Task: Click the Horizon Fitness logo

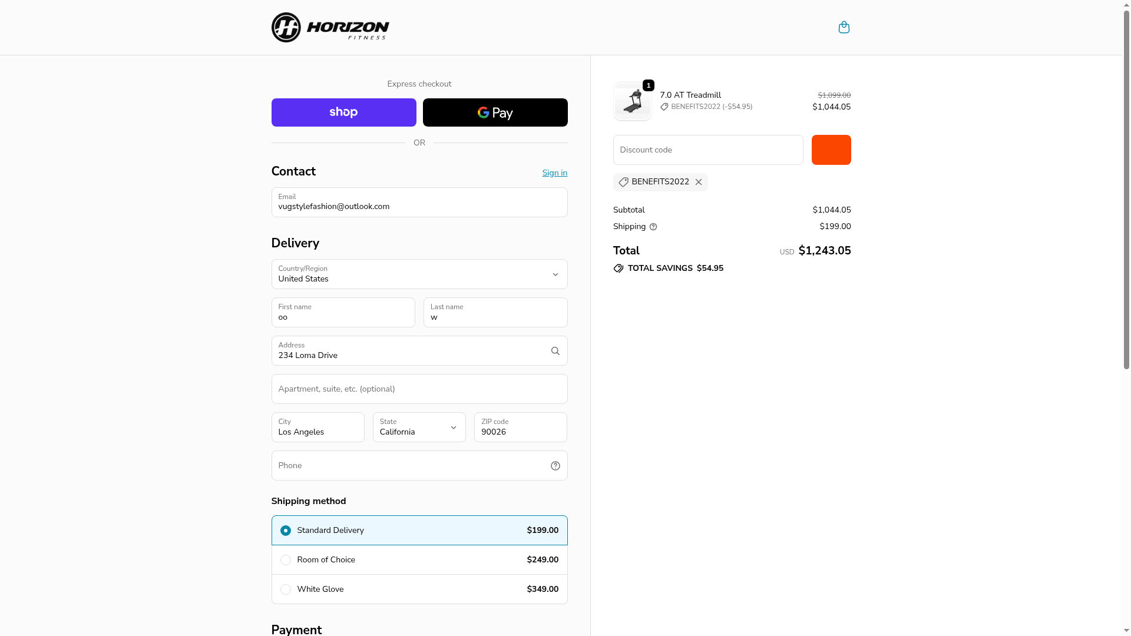Action: point(330,28)
